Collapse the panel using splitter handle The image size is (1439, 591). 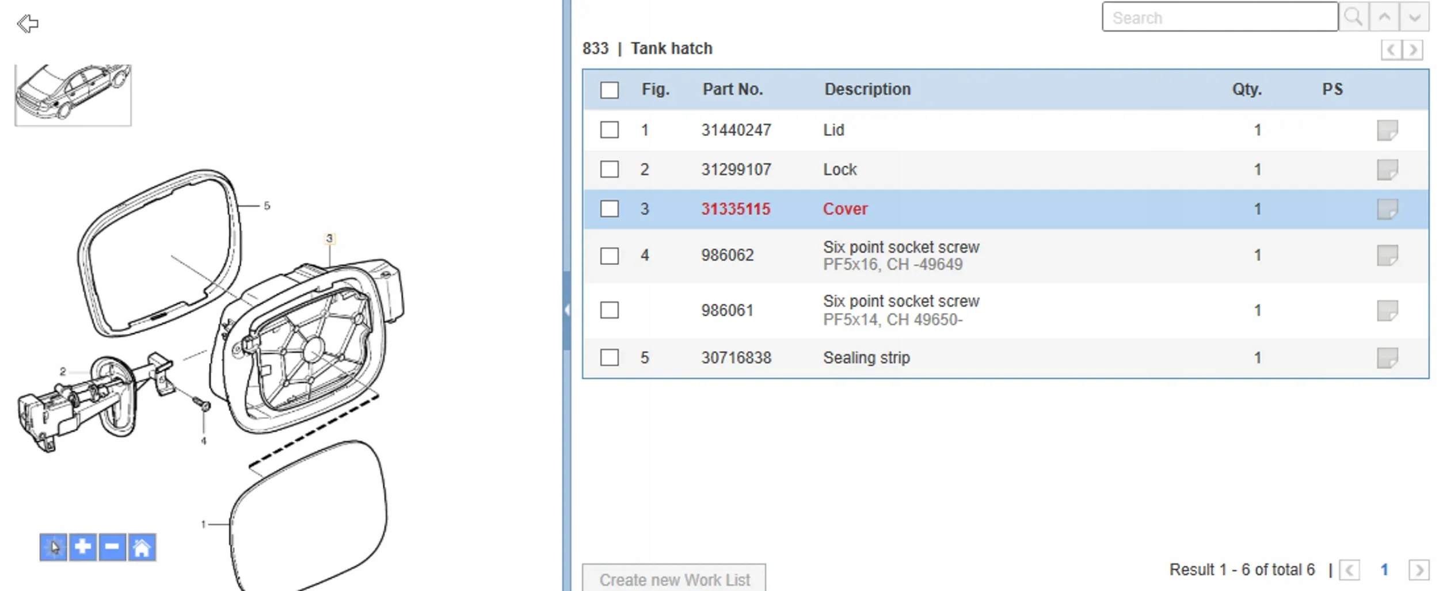567,310
